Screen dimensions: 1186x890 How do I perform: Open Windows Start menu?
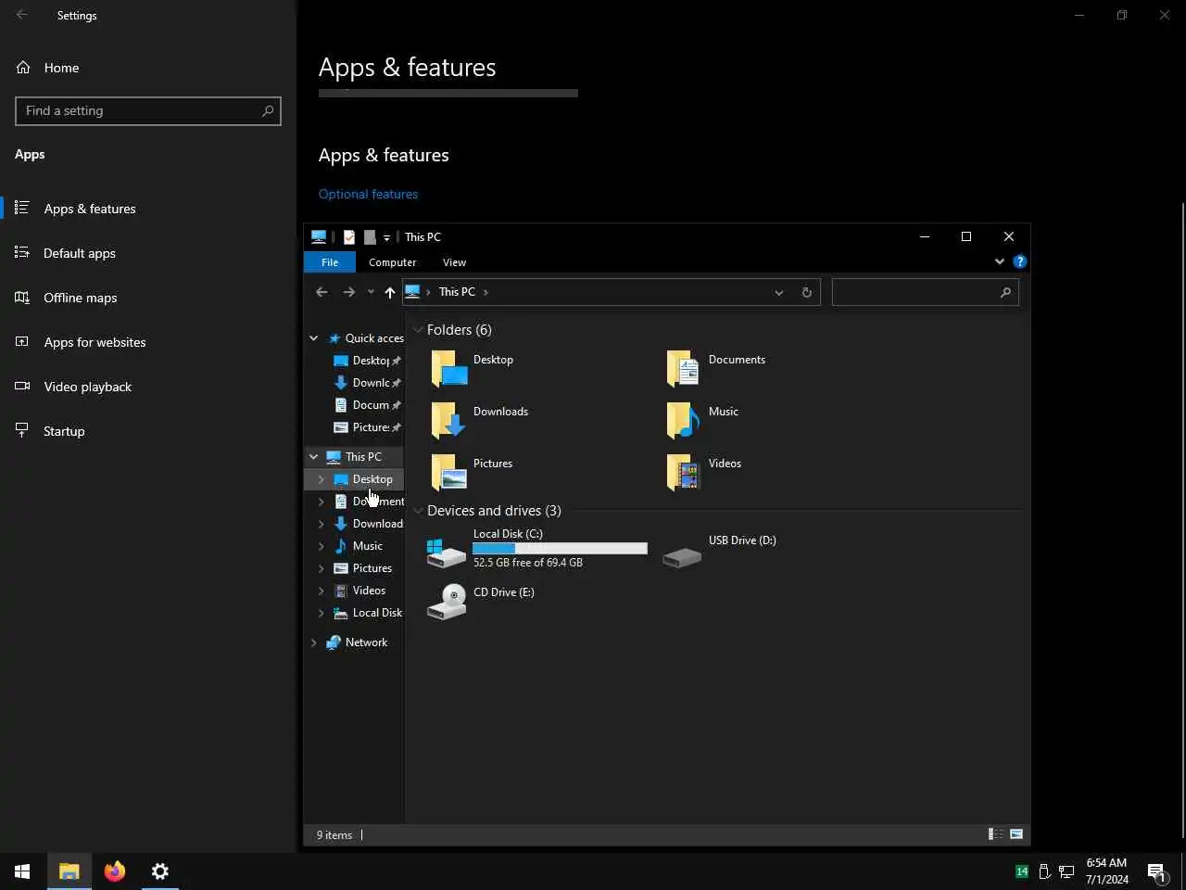pos(22,871)
